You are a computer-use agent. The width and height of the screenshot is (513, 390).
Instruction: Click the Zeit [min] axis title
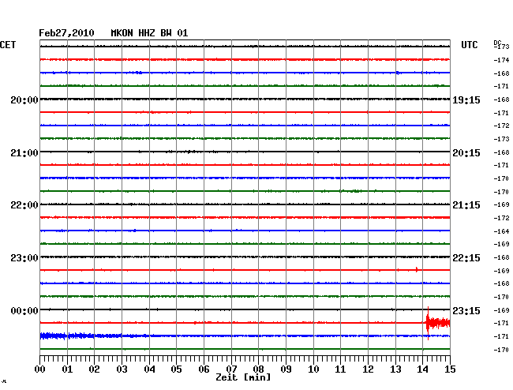[243, 377]
